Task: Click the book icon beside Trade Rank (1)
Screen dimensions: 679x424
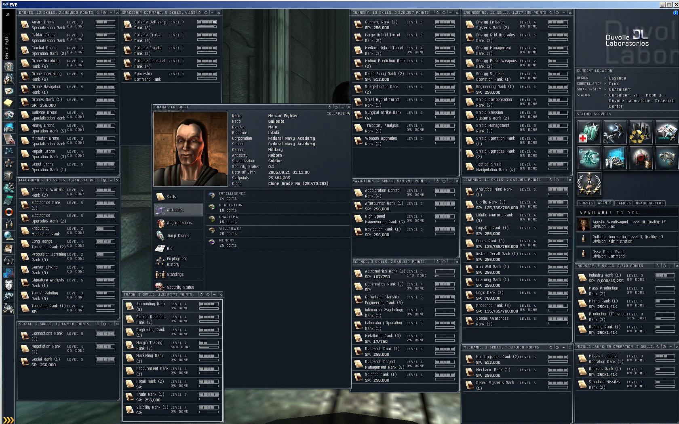Action: (129, 397)
